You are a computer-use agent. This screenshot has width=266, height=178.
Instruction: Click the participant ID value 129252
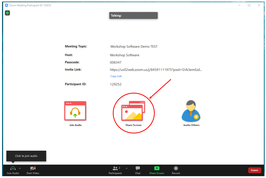coord(116,84)
